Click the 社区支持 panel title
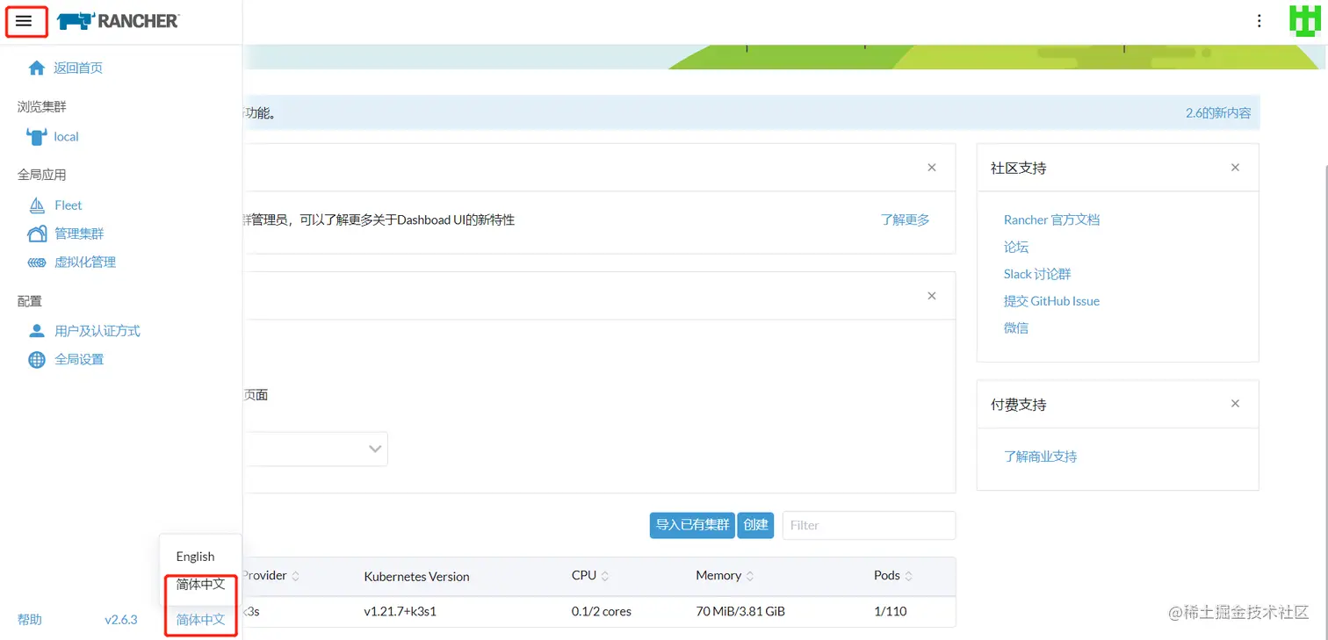The image size is (1328, 640). pos(1019,168)
